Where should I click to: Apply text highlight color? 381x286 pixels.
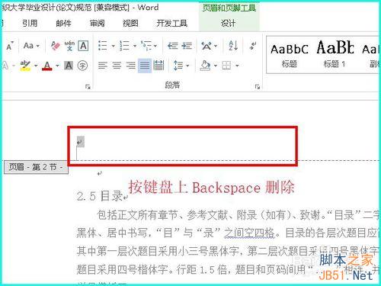[x=25, y=66]
